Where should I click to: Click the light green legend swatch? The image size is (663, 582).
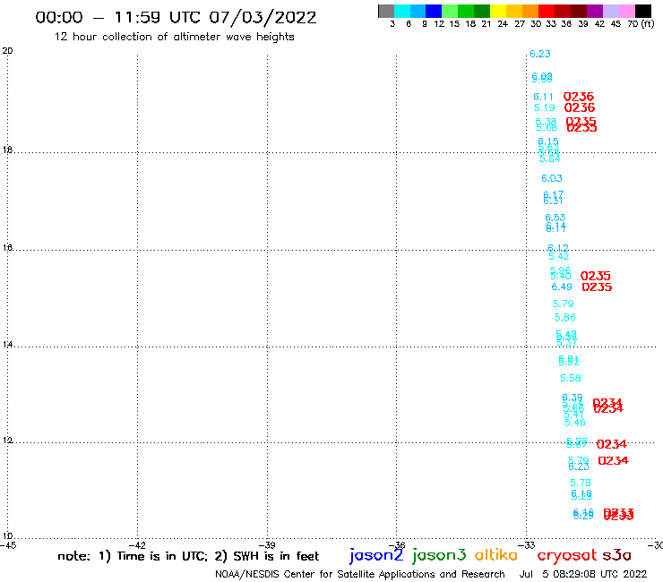[x=450, y=11]
